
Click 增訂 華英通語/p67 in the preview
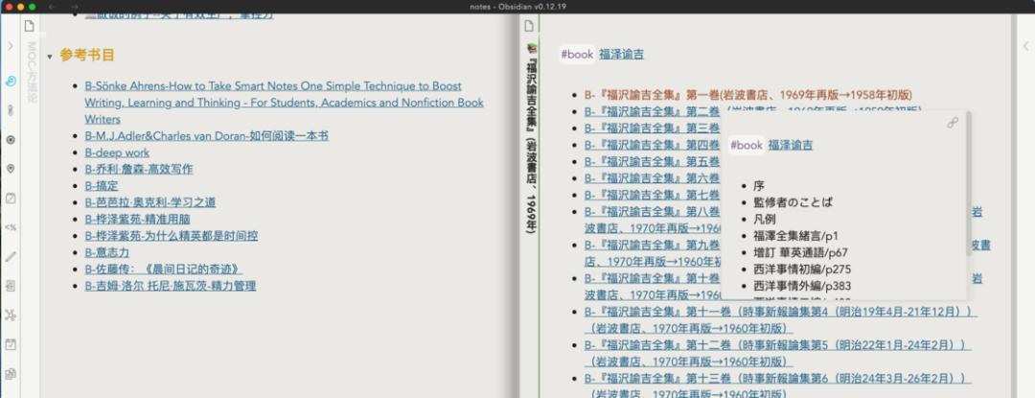click(x=800, y=252)
